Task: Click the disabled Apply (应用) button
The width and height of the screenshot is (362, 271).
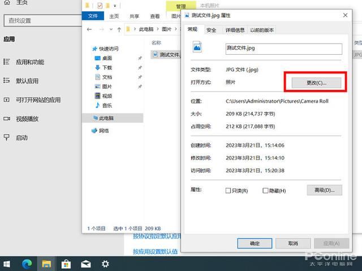Action: 331,243
